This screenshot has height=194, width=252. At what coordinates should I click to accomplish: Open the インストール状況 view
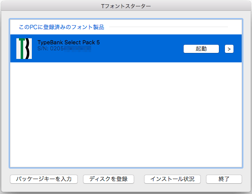click(x=172, y=179)
